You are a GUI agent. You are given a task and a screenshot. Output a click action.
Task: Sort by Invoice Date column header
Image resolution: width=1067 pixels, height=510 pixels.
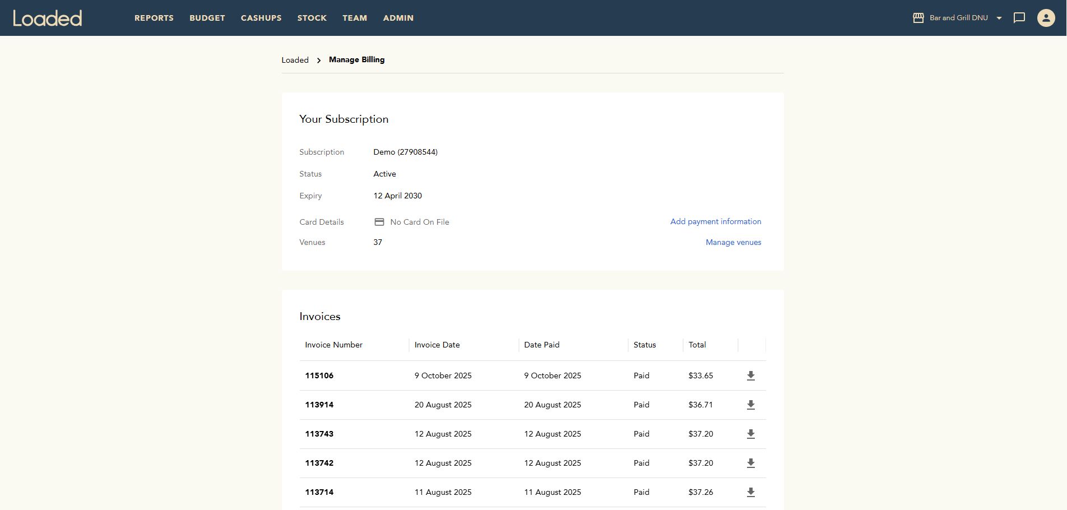coord(437,345)
